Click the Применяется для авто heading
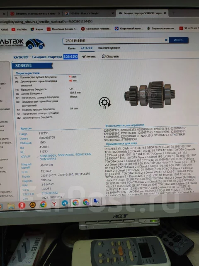The width and height of the screenshot is (199, 266). 121,144
